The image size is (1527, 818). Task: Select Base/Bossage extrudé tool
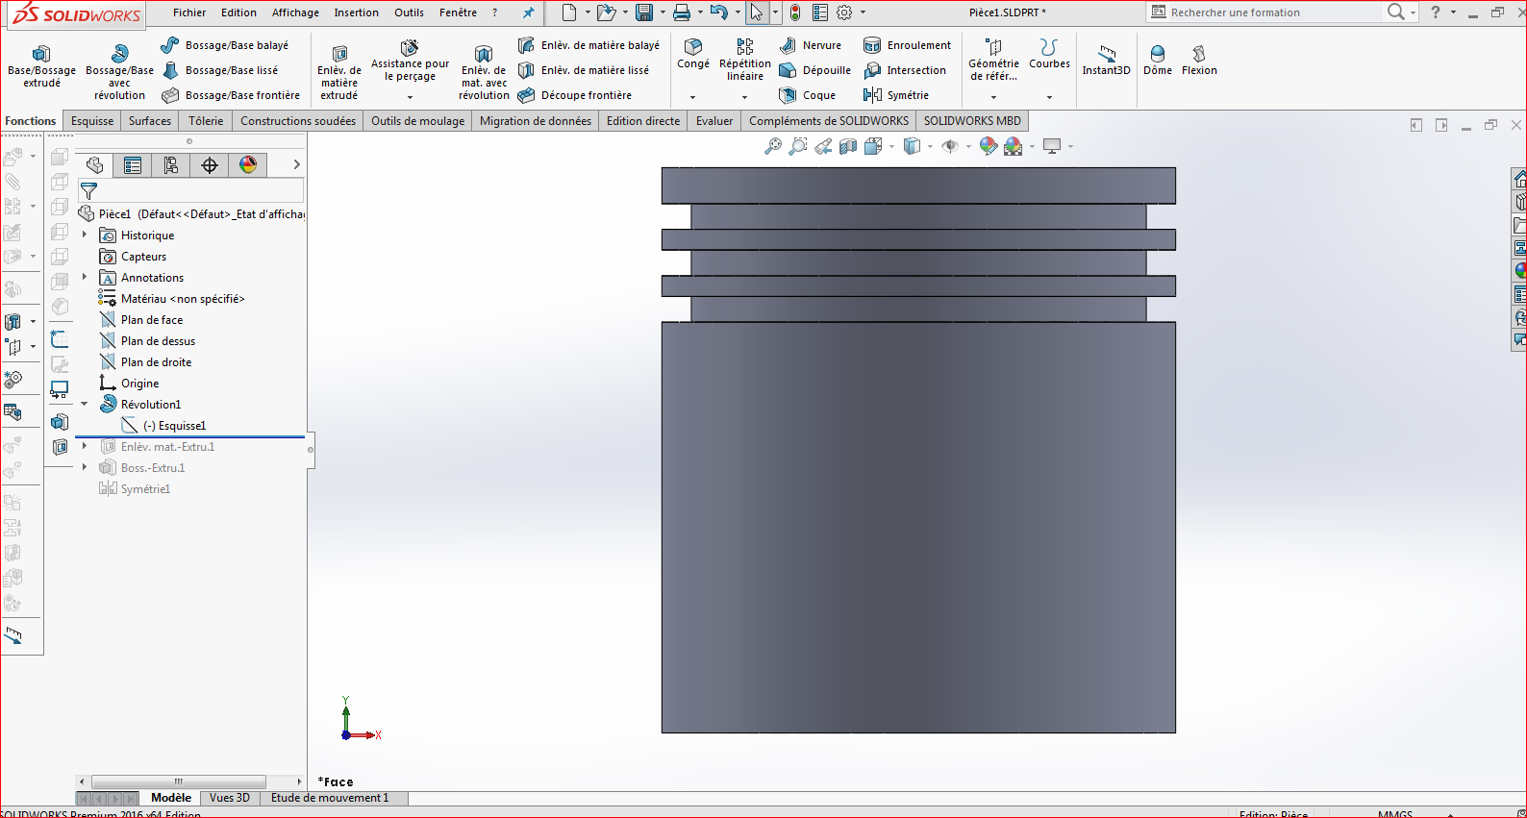click(41, 66)
